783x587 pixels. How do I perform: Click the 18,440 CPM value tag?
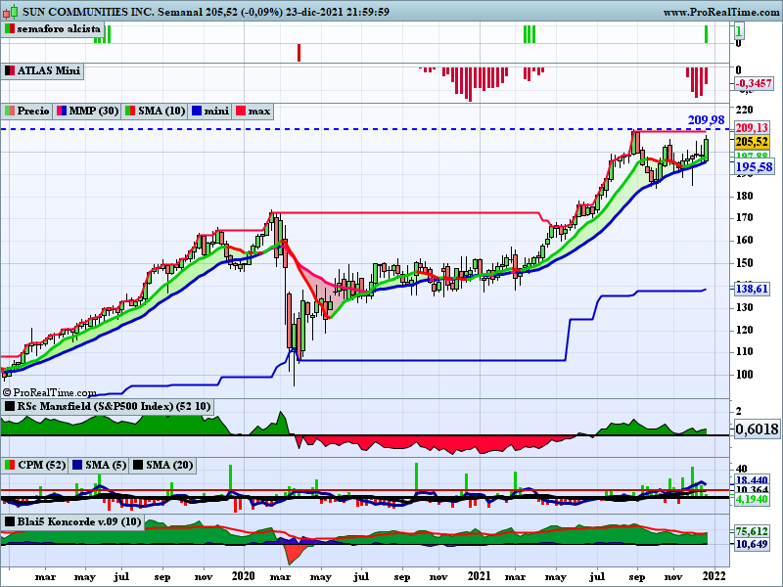coord(752,480)
